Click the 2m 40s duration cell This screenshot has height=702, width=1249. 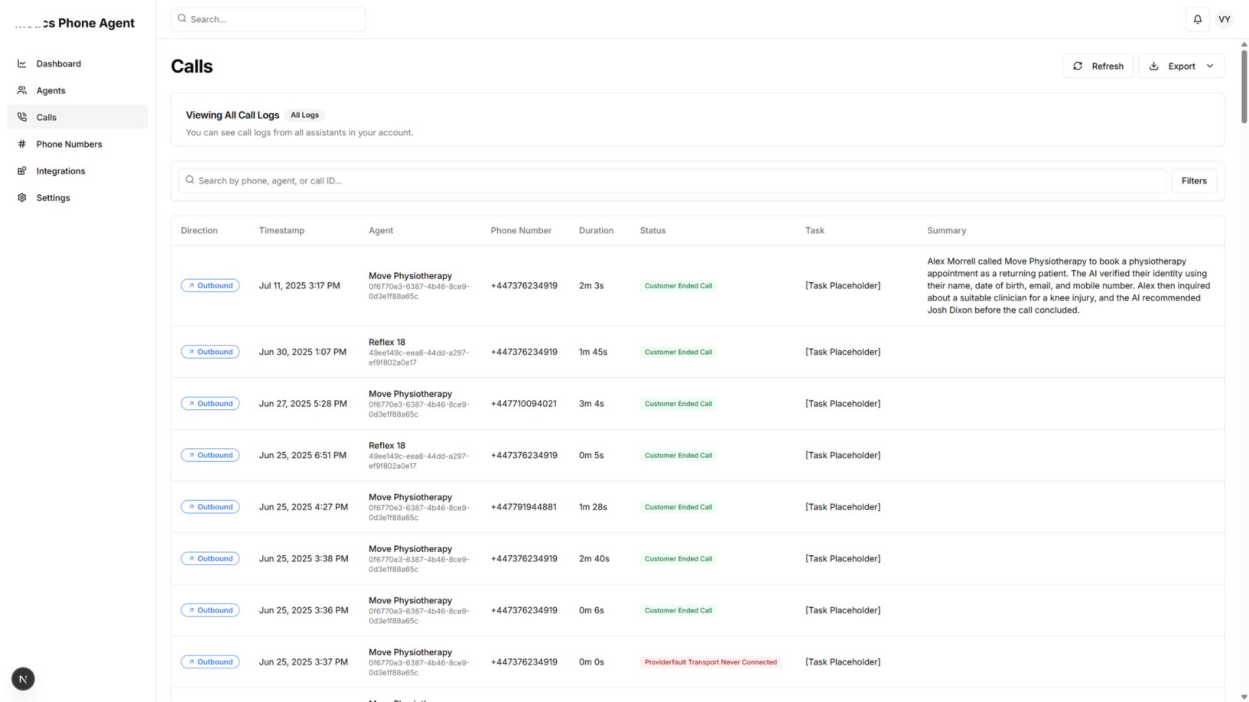click(594, 559)
